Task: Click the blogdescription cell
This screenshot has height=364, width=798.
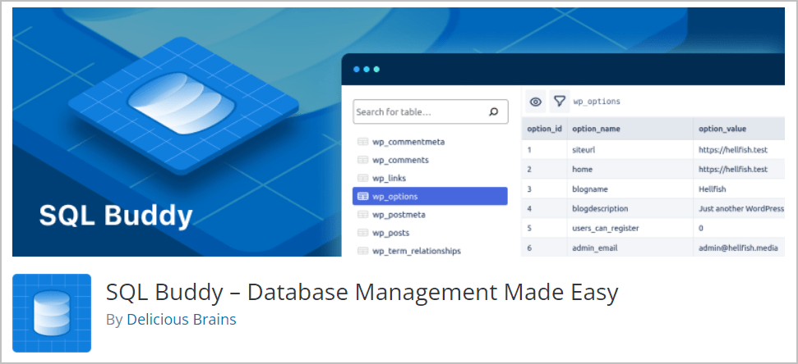Action: coord(630,209)
